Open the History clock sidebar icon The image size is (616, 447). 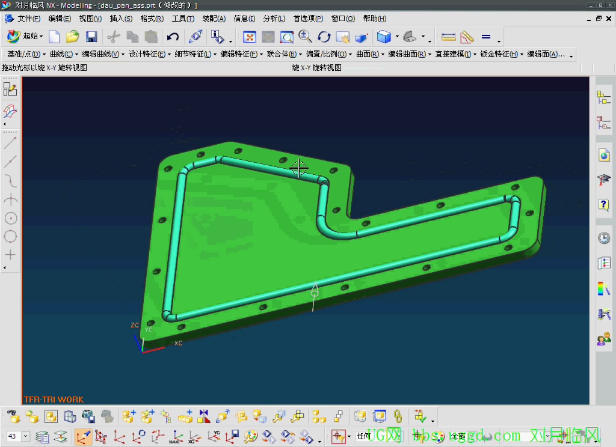click(x=604, y=238)
